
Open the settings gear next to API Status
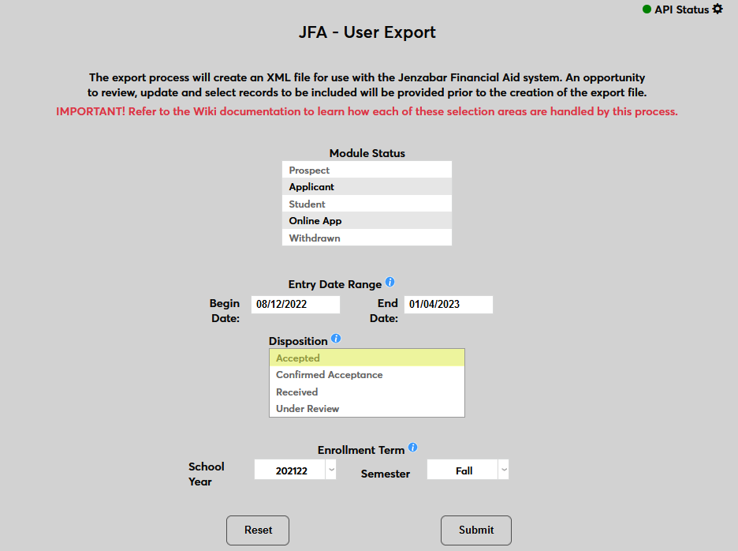pyautogui.click(x=717, y=9)
